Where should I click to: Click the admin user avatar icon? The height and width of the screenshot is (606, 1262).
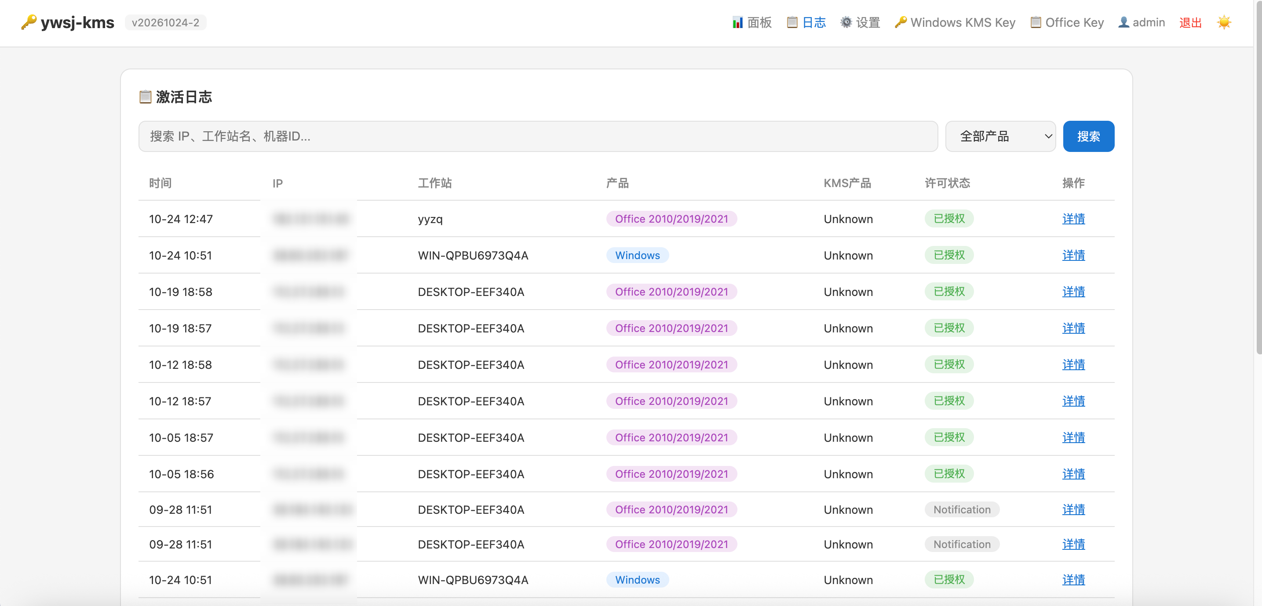[1123, 22]
